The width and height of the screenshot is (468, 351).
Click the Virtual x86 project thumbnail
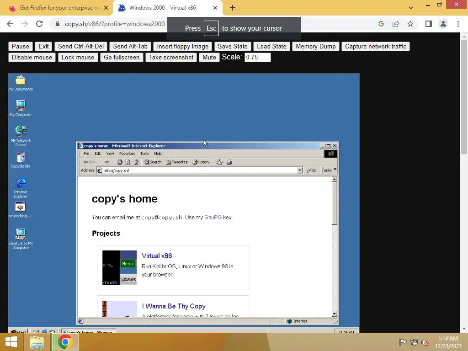point(119,267)
